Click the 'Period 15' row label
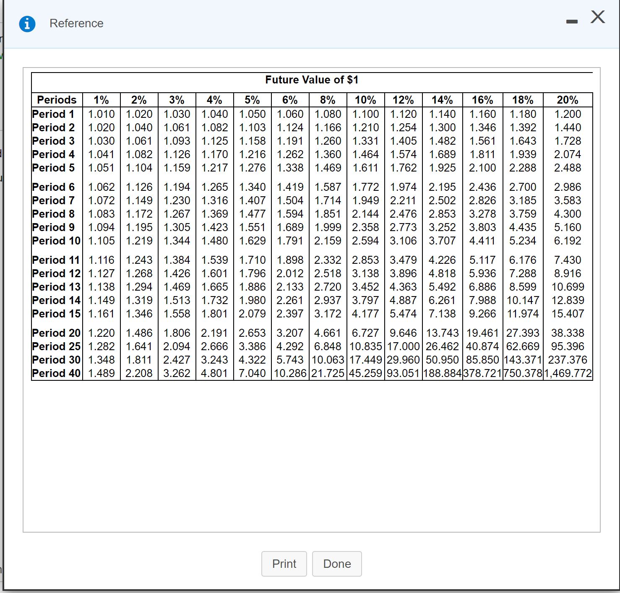Image resolution: width=620 pixels, height=593 pixels. pyautogui.click(x=56, y=314)
